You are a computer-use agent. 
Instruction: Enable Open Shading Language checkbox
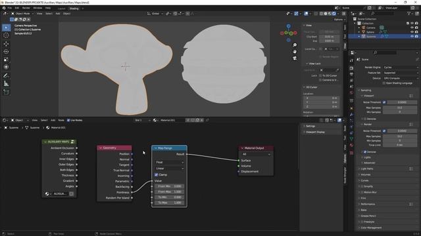pyautogui.click(x=384, y=83)
